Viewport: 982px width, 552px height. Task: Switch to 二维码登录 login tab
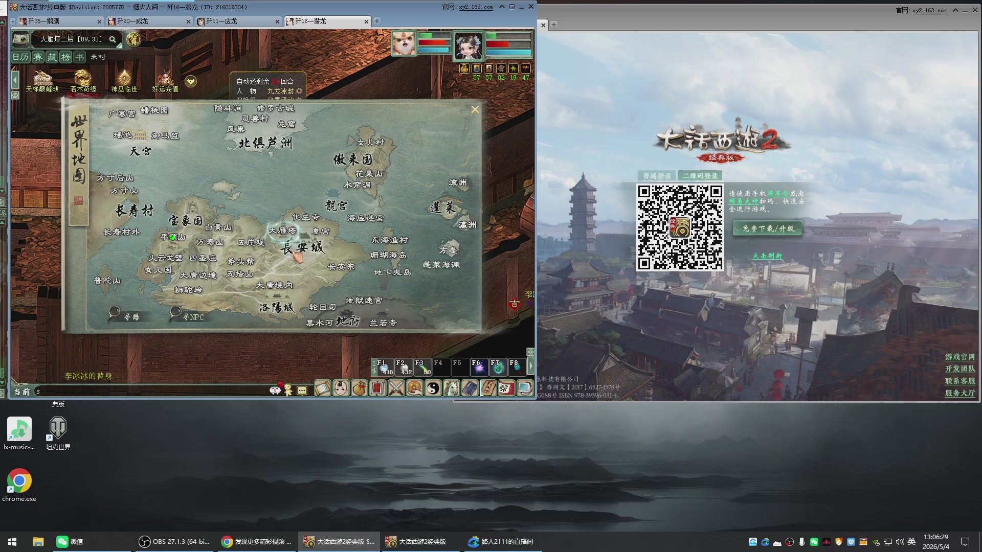point(700,176)
